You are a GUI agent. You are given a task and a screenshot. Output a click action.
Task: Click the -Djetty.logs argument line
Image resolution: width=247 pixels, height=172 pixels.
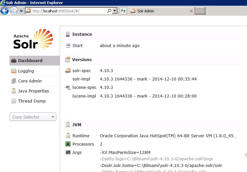pyautogui.click(x=156, y=159)
